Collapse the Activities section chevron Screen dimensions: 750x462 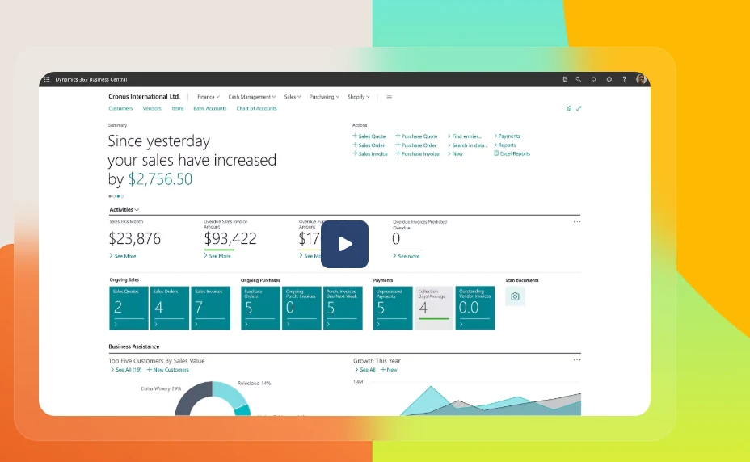137,210
